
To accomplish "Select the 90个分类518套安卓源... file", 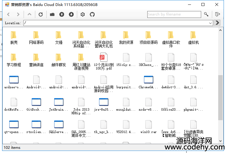I will [x=171, y=61].
